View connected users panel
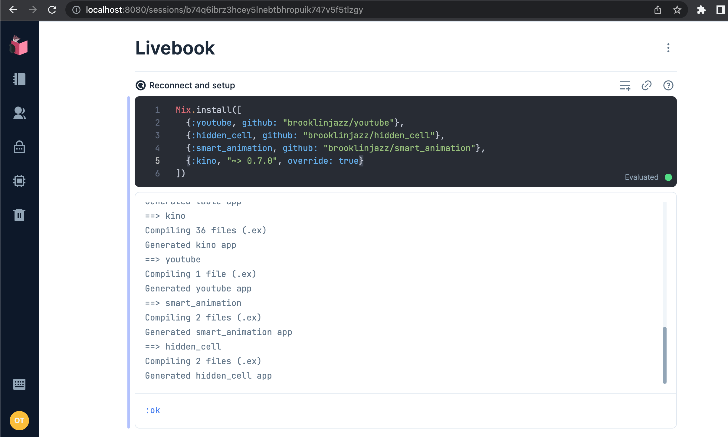 [19, 113]
